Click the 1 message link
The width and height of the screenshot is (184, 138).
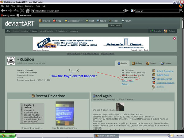(73, 31)
